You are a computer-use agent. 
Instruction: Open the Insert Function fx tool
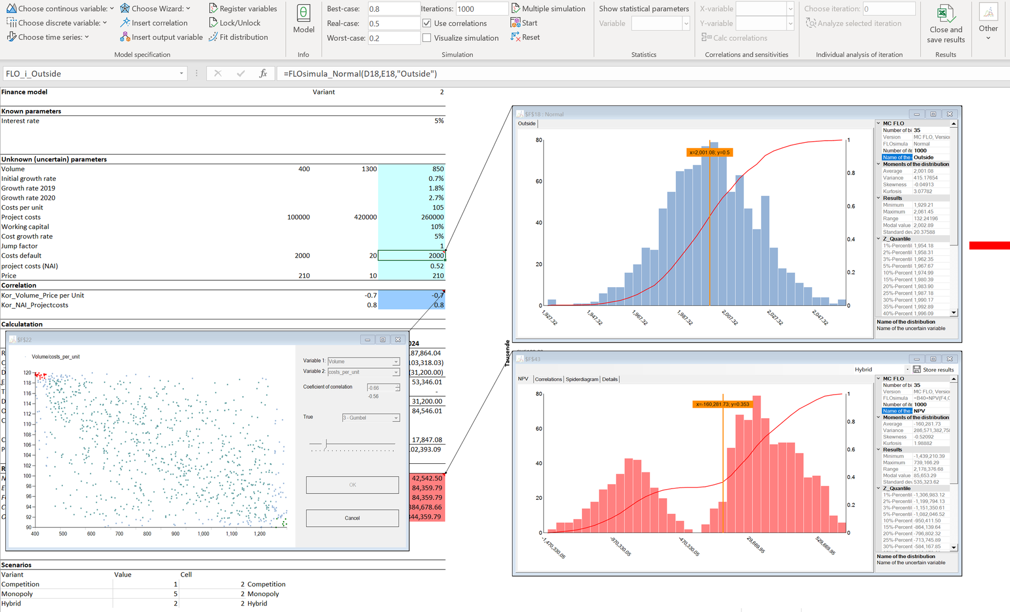(x=263, y=73)
